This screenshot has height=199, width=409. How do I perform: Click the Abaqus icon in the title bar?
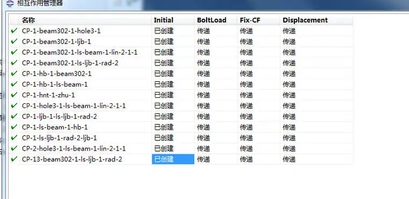coord(10,3)
